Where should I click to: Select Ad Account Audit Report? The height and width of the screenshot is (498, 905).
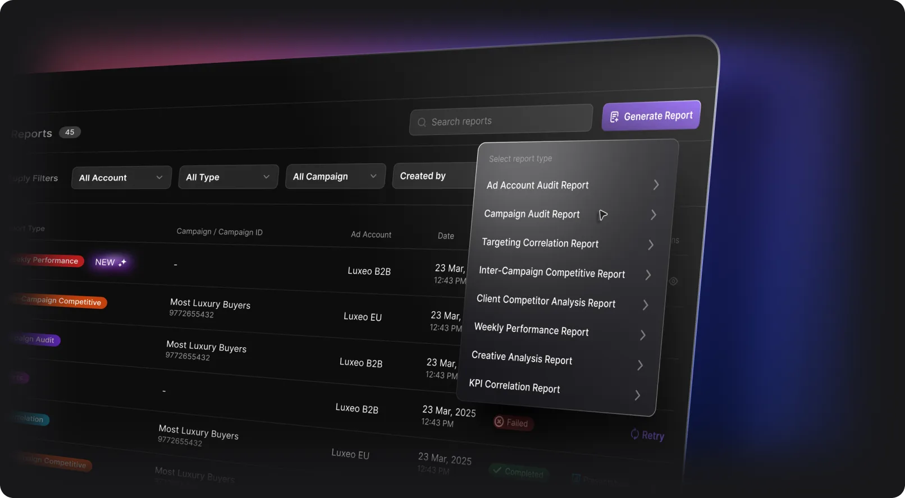coord(537,185)
